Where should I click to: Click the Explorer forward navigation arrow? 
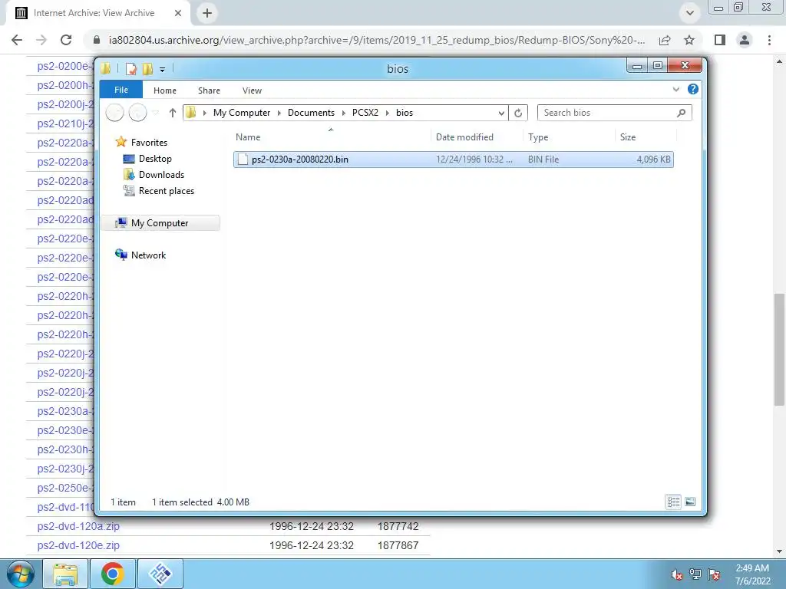tap(138, 113)
